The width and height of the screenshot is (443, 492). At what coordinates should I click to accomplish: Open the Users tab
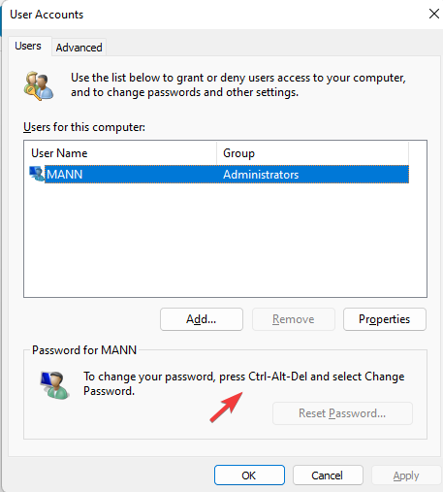point(28,46)
